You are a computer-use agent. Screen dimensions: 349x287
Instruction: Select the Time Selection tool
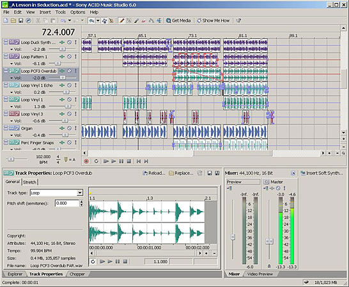coord(159,20)
